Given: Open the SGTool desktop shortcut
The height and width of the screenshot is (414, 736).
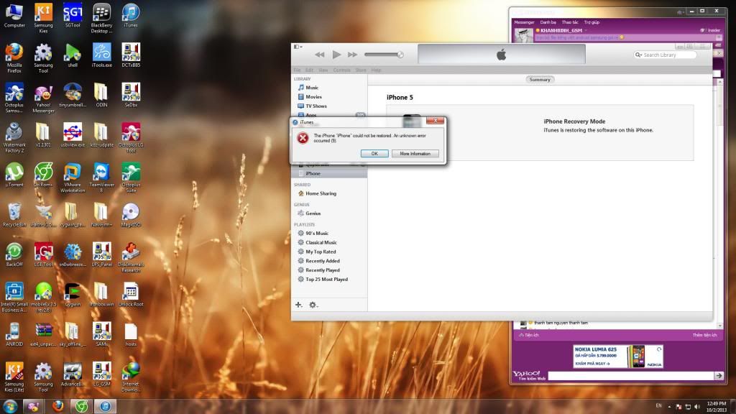Looking at the screenshot, I should [x=73, y=16].
